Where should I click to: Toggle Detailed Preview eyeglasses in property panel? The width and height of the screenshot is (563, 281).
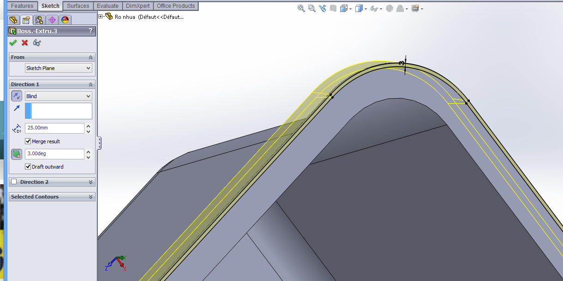pyautogui.click(x=37, y=43)
